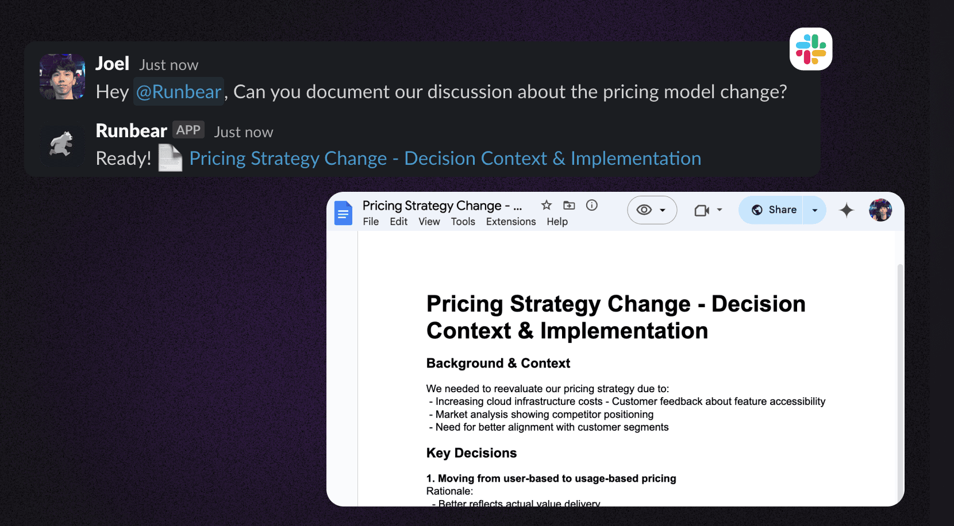Click the video meeting camera icon
This screenshot has width=954, height=526.
coord(702,210)
